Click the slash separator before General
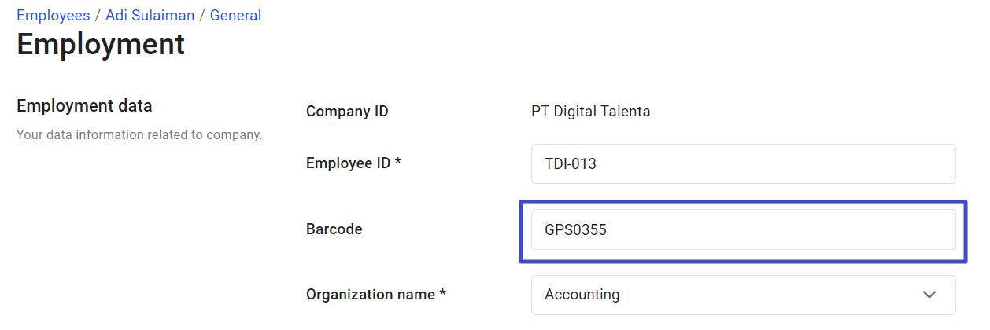This screenshot has width=990, height=330. click(x=201, y=16)
